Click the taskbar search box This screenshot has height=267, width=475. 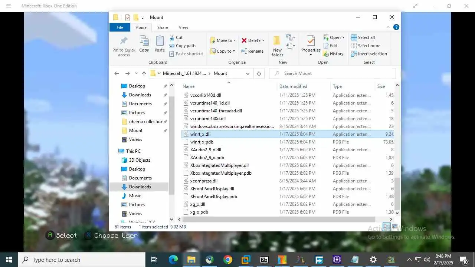pyautogui.click(x=82, y=260)
